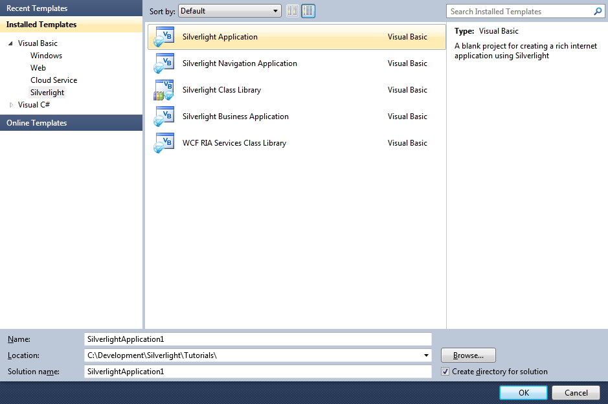Screen dimensions: 608x404
Task: Select the Cloud Service category
Action: 54,80
